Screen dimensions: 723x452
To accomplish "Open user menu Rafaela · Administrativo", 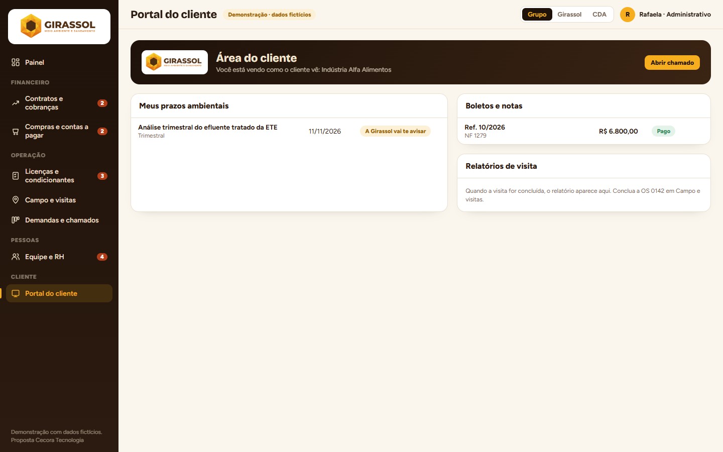I will click(x=666, y=15).
